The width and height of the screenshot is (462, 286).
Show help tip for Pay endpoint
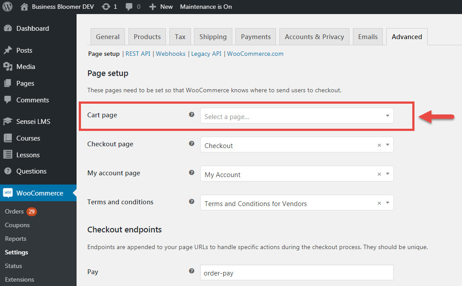[191, 271]
